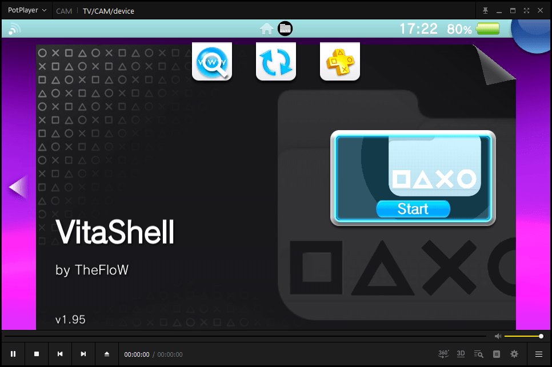Pause playback with the pause button

click(x=13, y=354)
